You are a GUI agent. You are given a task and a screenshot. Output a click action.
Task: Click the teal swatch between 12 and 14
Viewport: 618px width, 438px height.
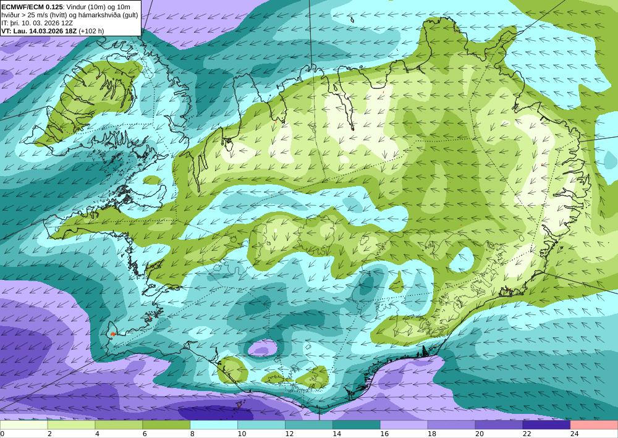[309, 425]
